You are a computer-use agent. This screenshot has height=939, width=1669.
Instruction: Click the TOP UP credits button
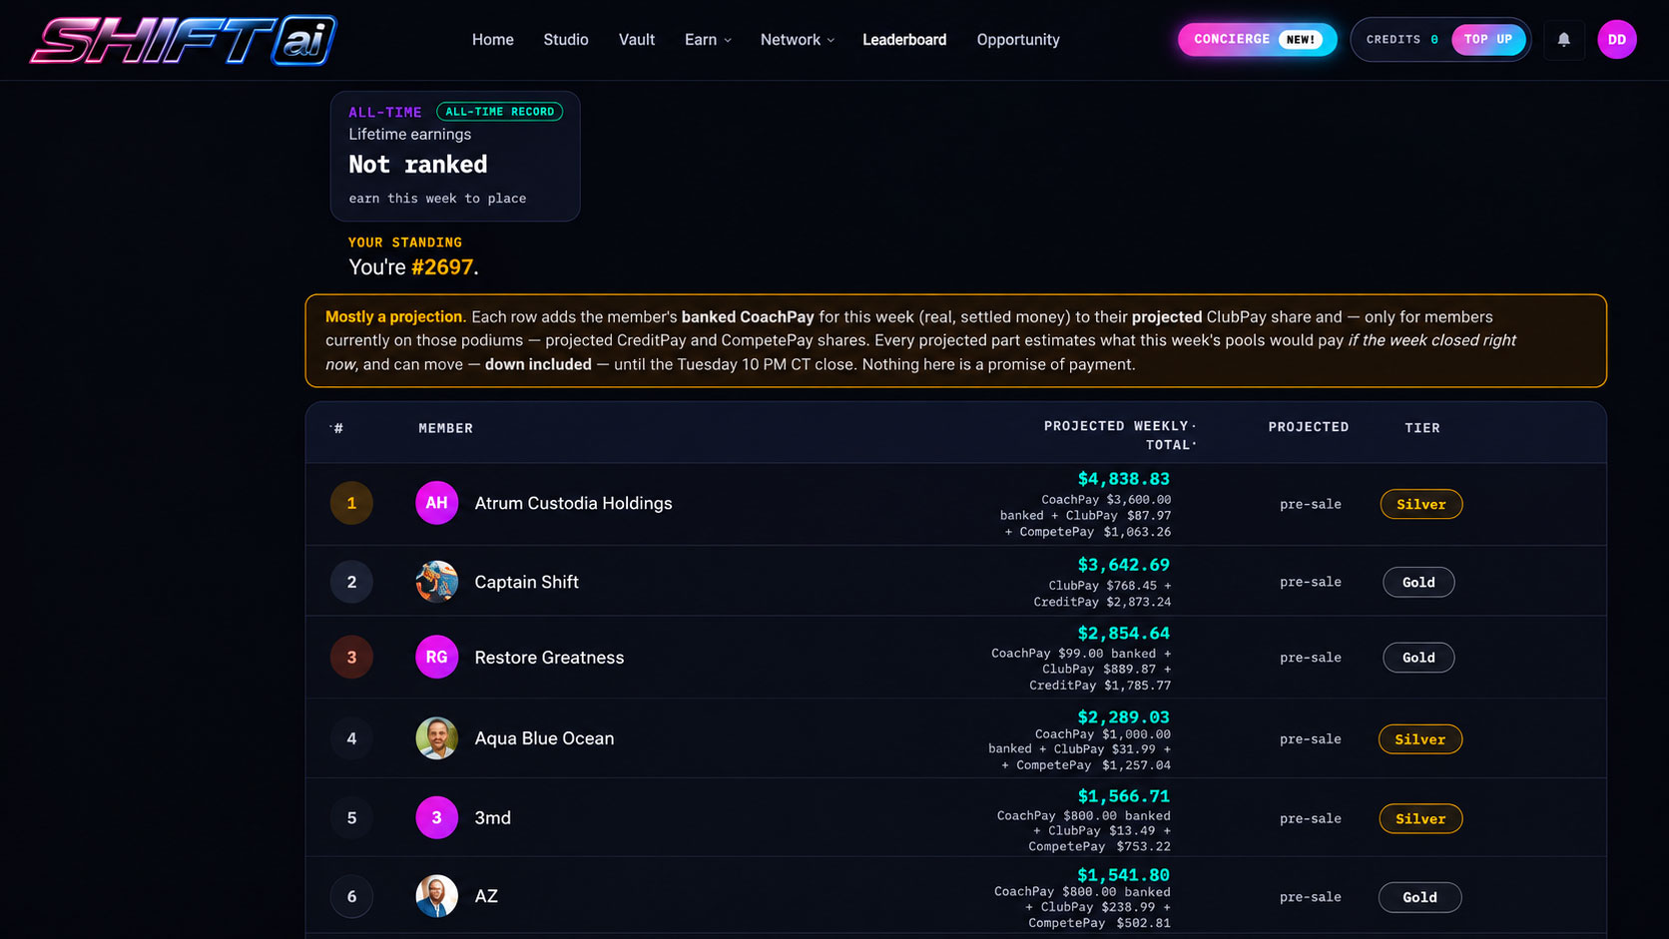point(1488,40)
